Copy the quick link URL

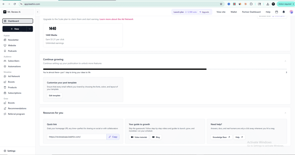[113, 137]
